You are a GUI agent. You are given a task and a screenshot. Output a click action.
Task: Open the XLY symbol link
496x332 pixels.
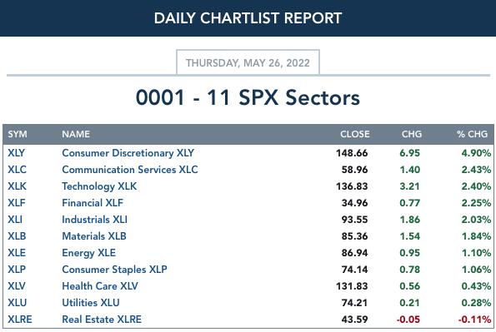coord(16,153)
